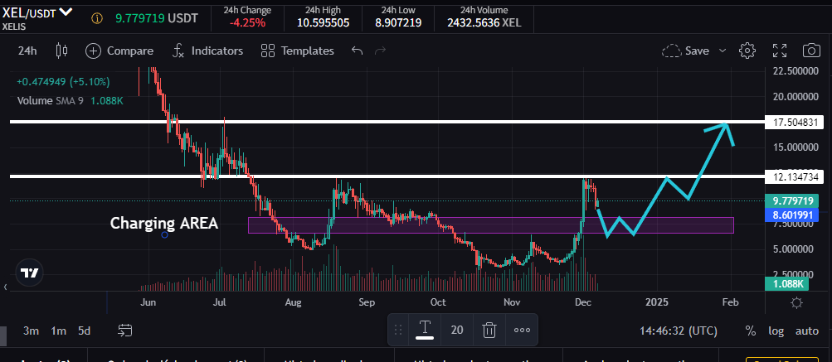Redo the last chart action
832x362 pixels.
coord(380,51)
